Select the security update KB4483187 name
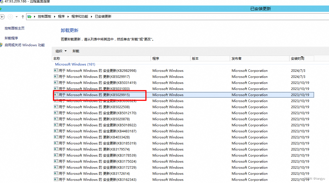 98,131
